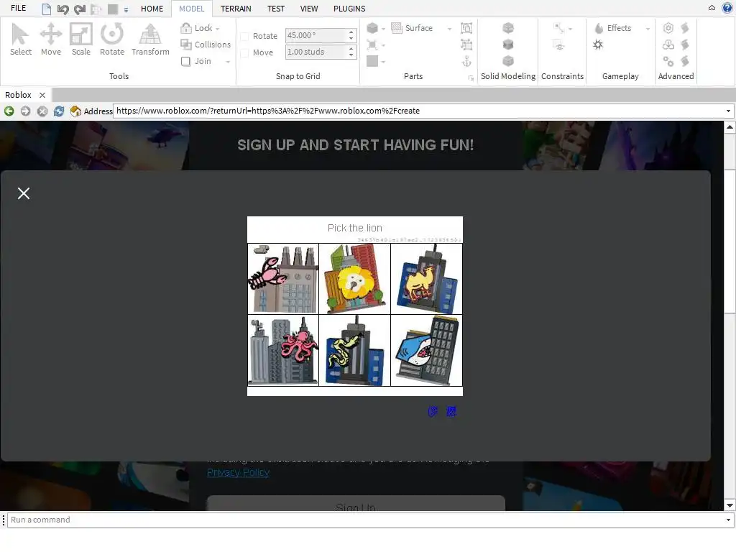Decrease the Move studs value with down arrow
This screenshot has width=736, height=552.
pos(351,55)
